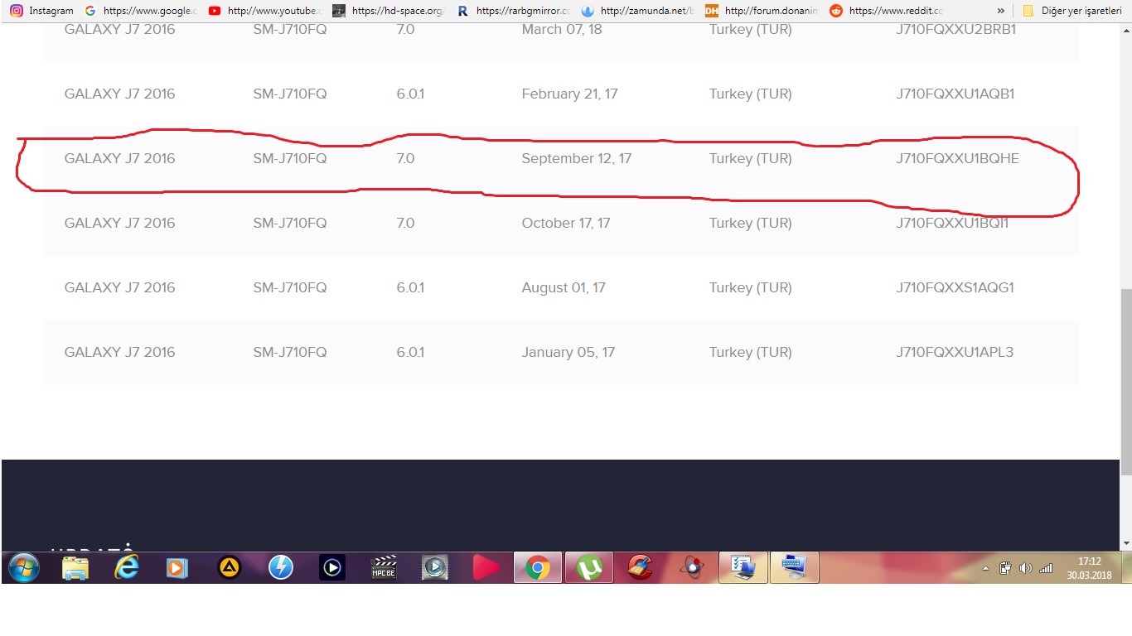Open File Explorer from the taskbar
Image resolution: width=1132 pixels, height=636 pixels.
75,568
